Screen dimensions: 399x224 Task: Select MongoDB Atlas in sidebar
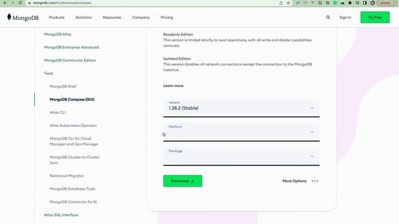57,34
